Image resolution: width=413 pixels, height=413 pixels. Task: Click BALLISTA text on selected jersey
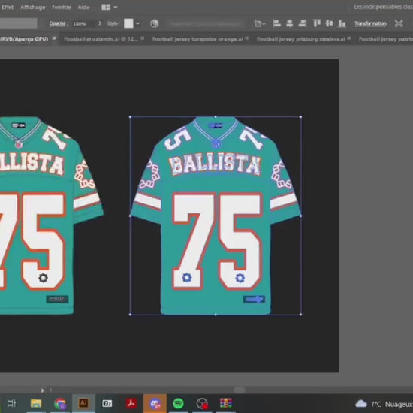point(215,165)
